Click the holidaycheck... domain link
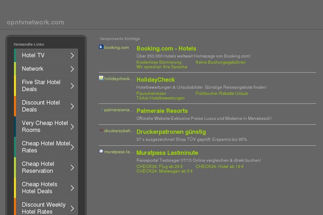This screenshot has width=323, height=215. click(x=119, y=79)
